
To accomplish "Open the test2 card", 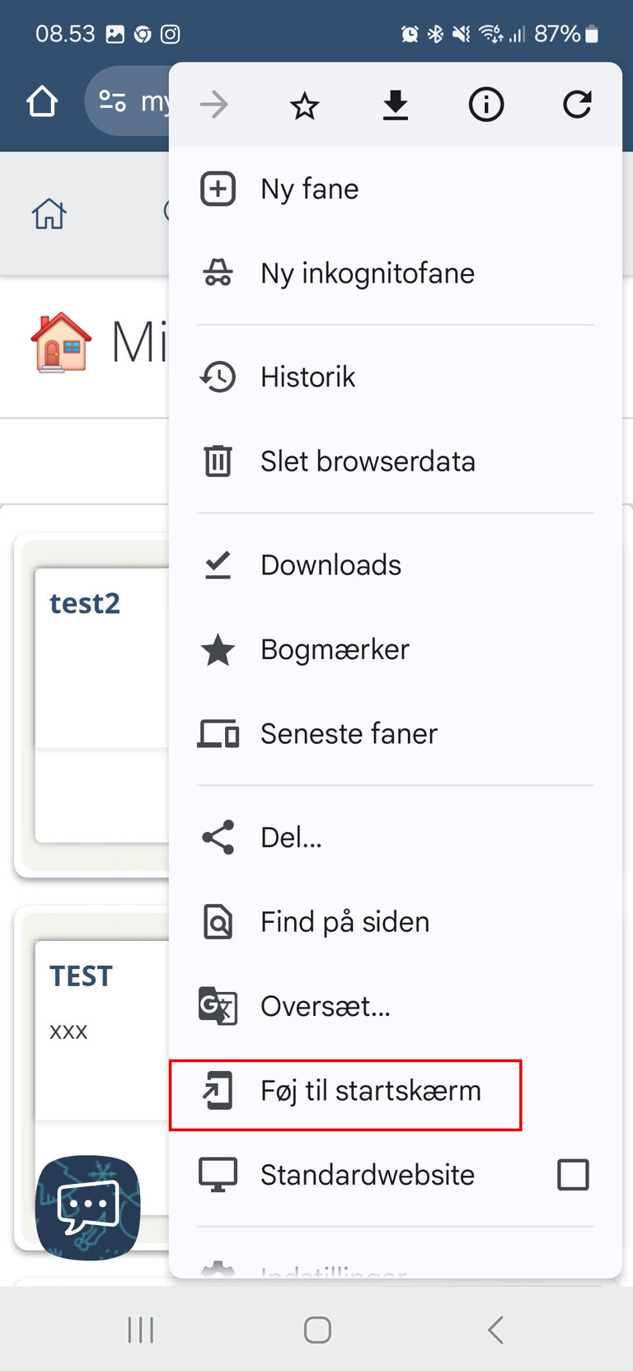I will click(x=101, y=704).
